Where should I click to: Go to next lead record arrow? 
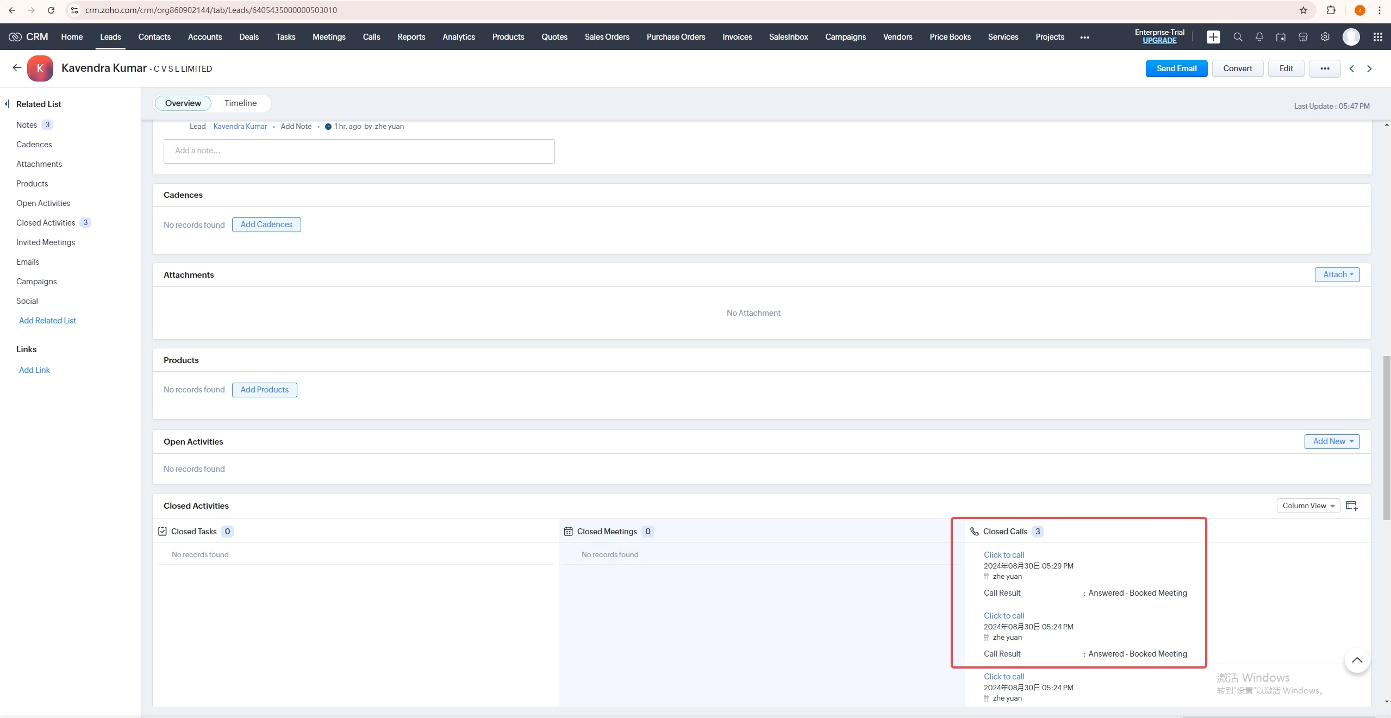pos(1369,68)
